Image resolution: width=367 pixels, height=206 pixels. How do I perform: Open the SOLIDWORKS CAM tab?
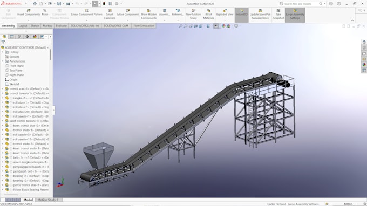(116, 26)
